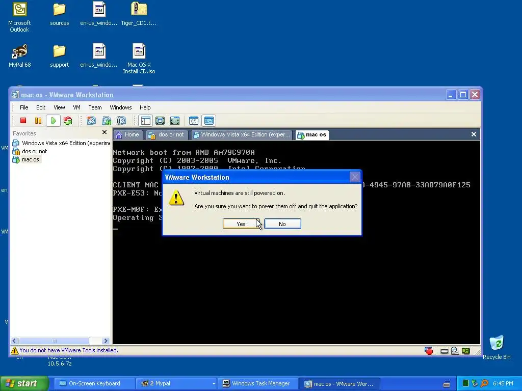Image resolution: width=522 pixels, height=391 pixels.
Task: Click the warning triangle icon in the dialog
Action: [x=176, y=198]
